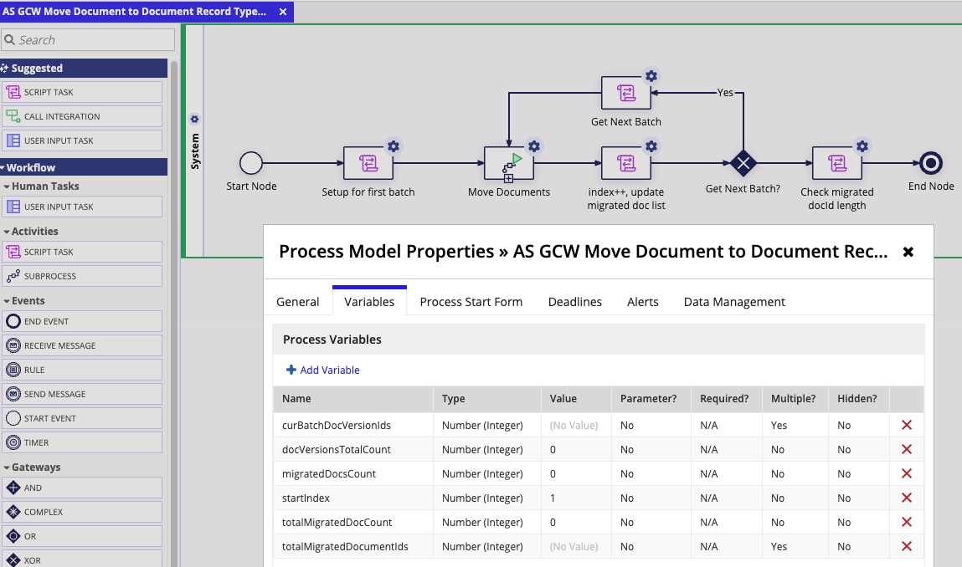The image size is (962, 567).
Task: Click the End Node circle
Action: pyautogui.click(x=931, y=163)
